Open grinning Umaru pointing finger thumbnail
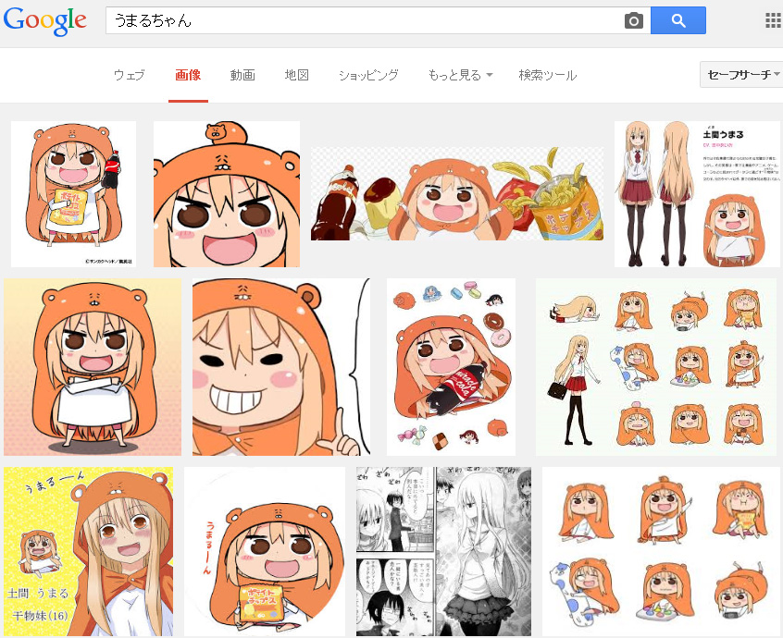The height and width of the screenshot is (638, 783). pyautogui.click(x=281, y=367)
